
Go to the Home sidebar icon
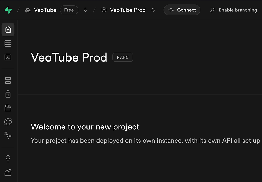click(8, 30)
